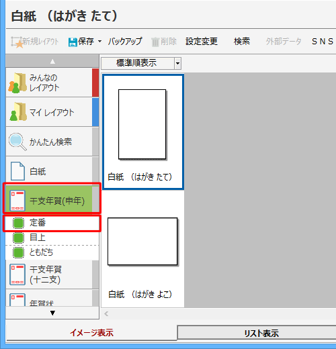Image resolution: width=336 pixels, height=349 pixels.
Task: Open the 保存 dropdown arrow
Action: (99, 42)
